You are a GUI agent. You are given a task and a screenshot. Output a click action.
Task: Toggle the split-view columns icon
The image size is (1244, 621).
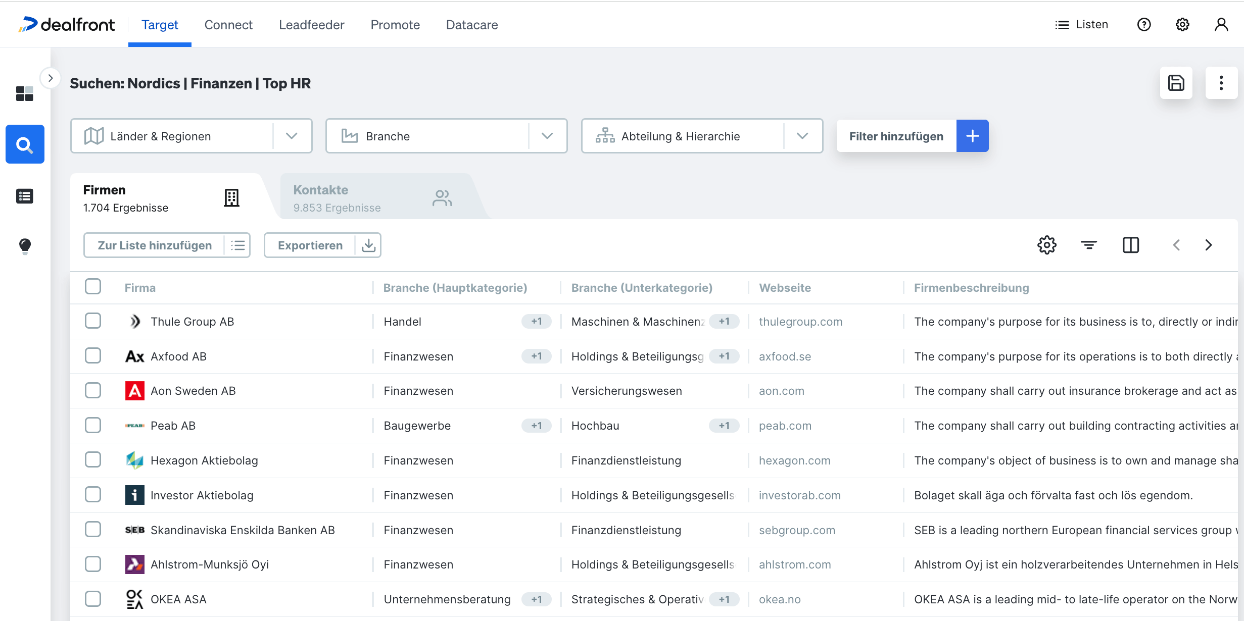coord(1130,245)
